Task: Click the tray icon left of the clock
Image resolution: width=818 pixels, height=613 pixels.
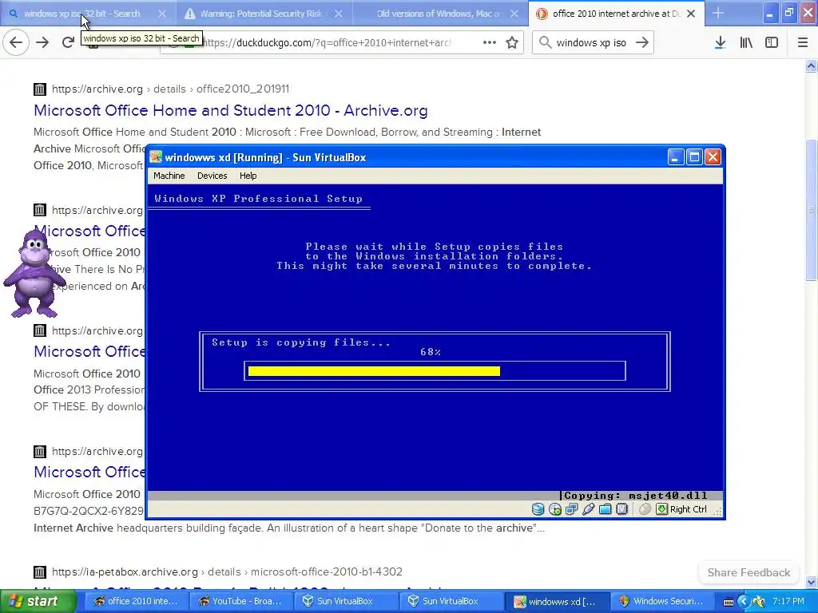Action: [x=759, y=602]
